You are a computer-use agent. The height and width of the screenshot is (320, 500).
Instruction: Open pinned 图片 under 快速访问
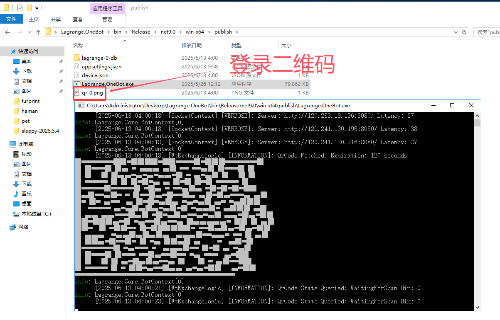(x=27, y=91)
